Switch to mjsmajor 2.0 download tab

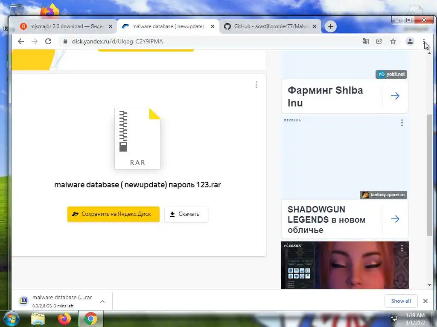tap(66, 26)
